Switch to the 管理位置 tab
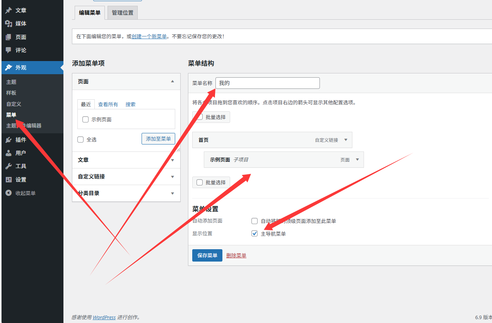The height and width of the screenshot is (323, 492). click(122, 13)
